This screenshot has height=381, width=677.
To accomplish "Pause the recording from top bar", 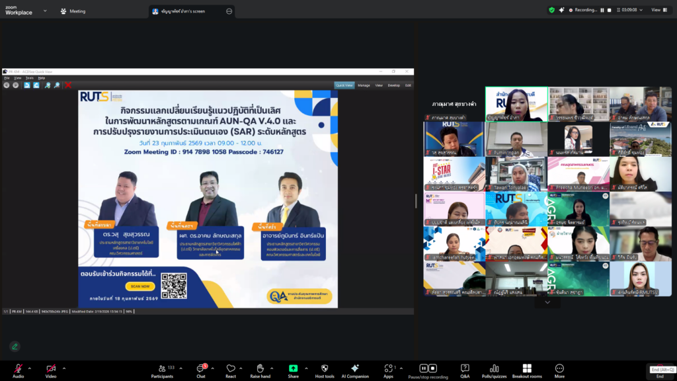I will click(x=603, y=10).
